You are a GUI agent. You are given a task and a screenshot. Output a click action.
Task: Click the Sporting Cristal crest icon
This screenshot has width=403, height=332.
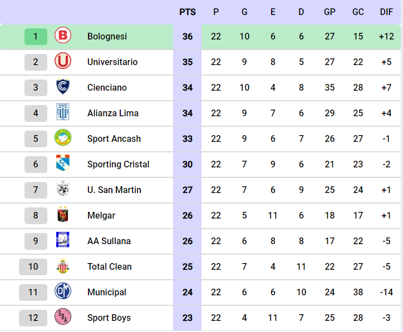coord(63,164)
